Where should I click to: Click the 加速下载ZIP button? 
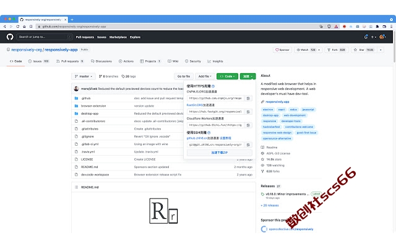[x=220, y=153]
